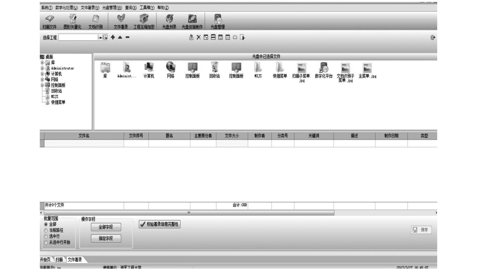Expand the 控制面板 node in the tree

point(42,85)
